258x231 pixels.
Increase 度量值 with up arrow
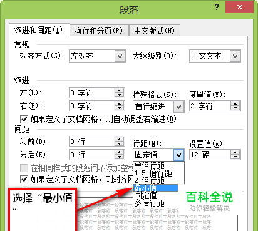[x=235, y=104]
